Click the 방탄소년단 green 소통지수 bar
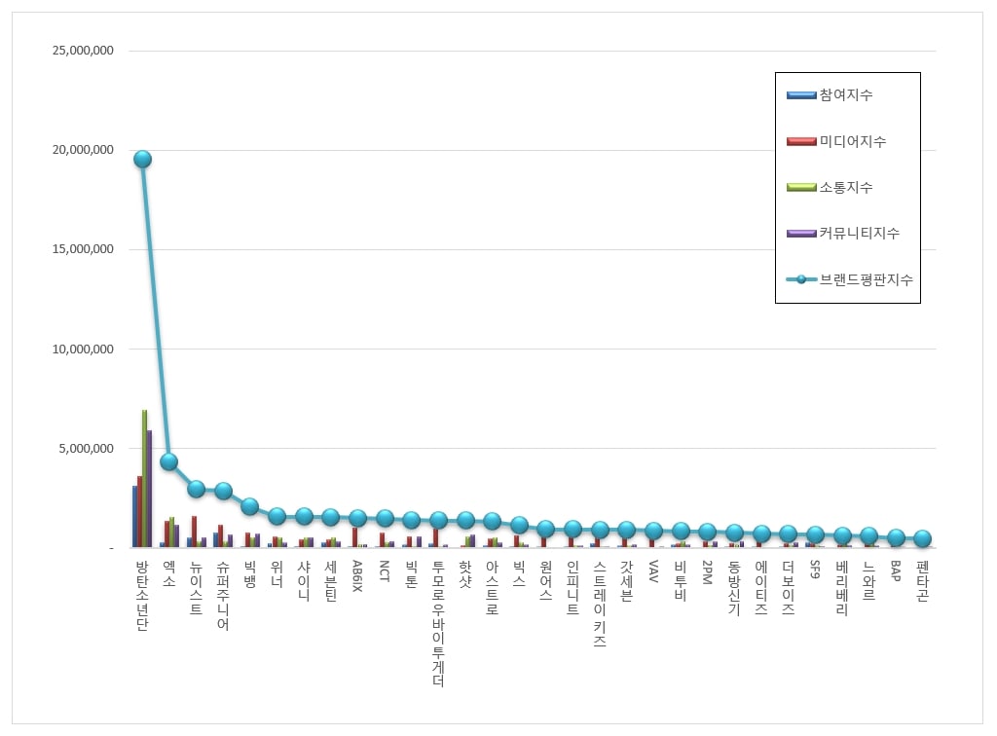 [144, 479]
